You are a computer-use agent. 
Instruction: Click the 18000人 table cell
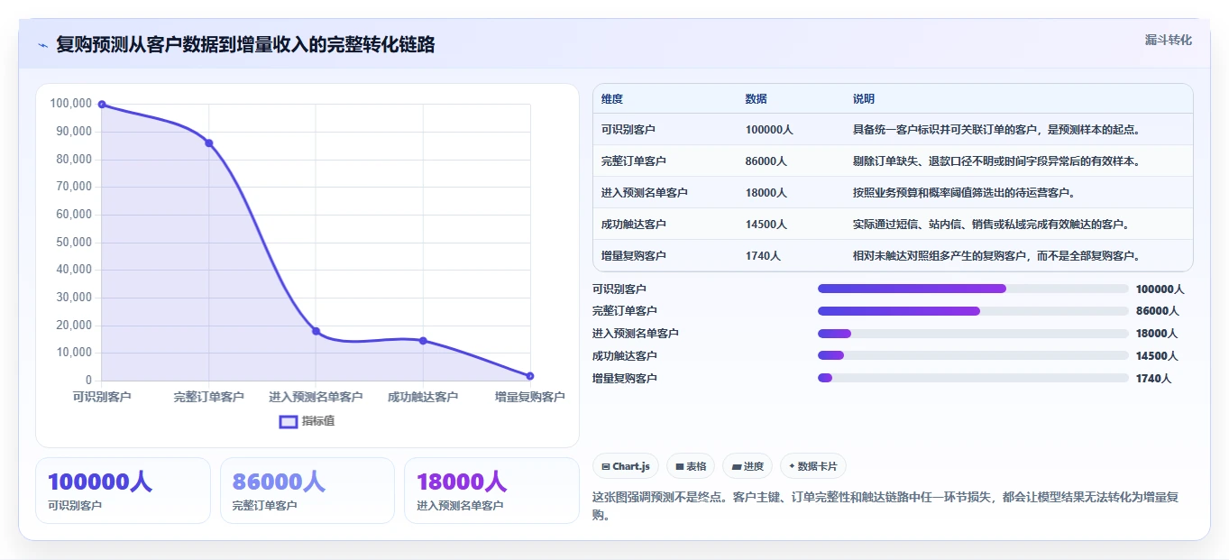(x=766, y=193)
